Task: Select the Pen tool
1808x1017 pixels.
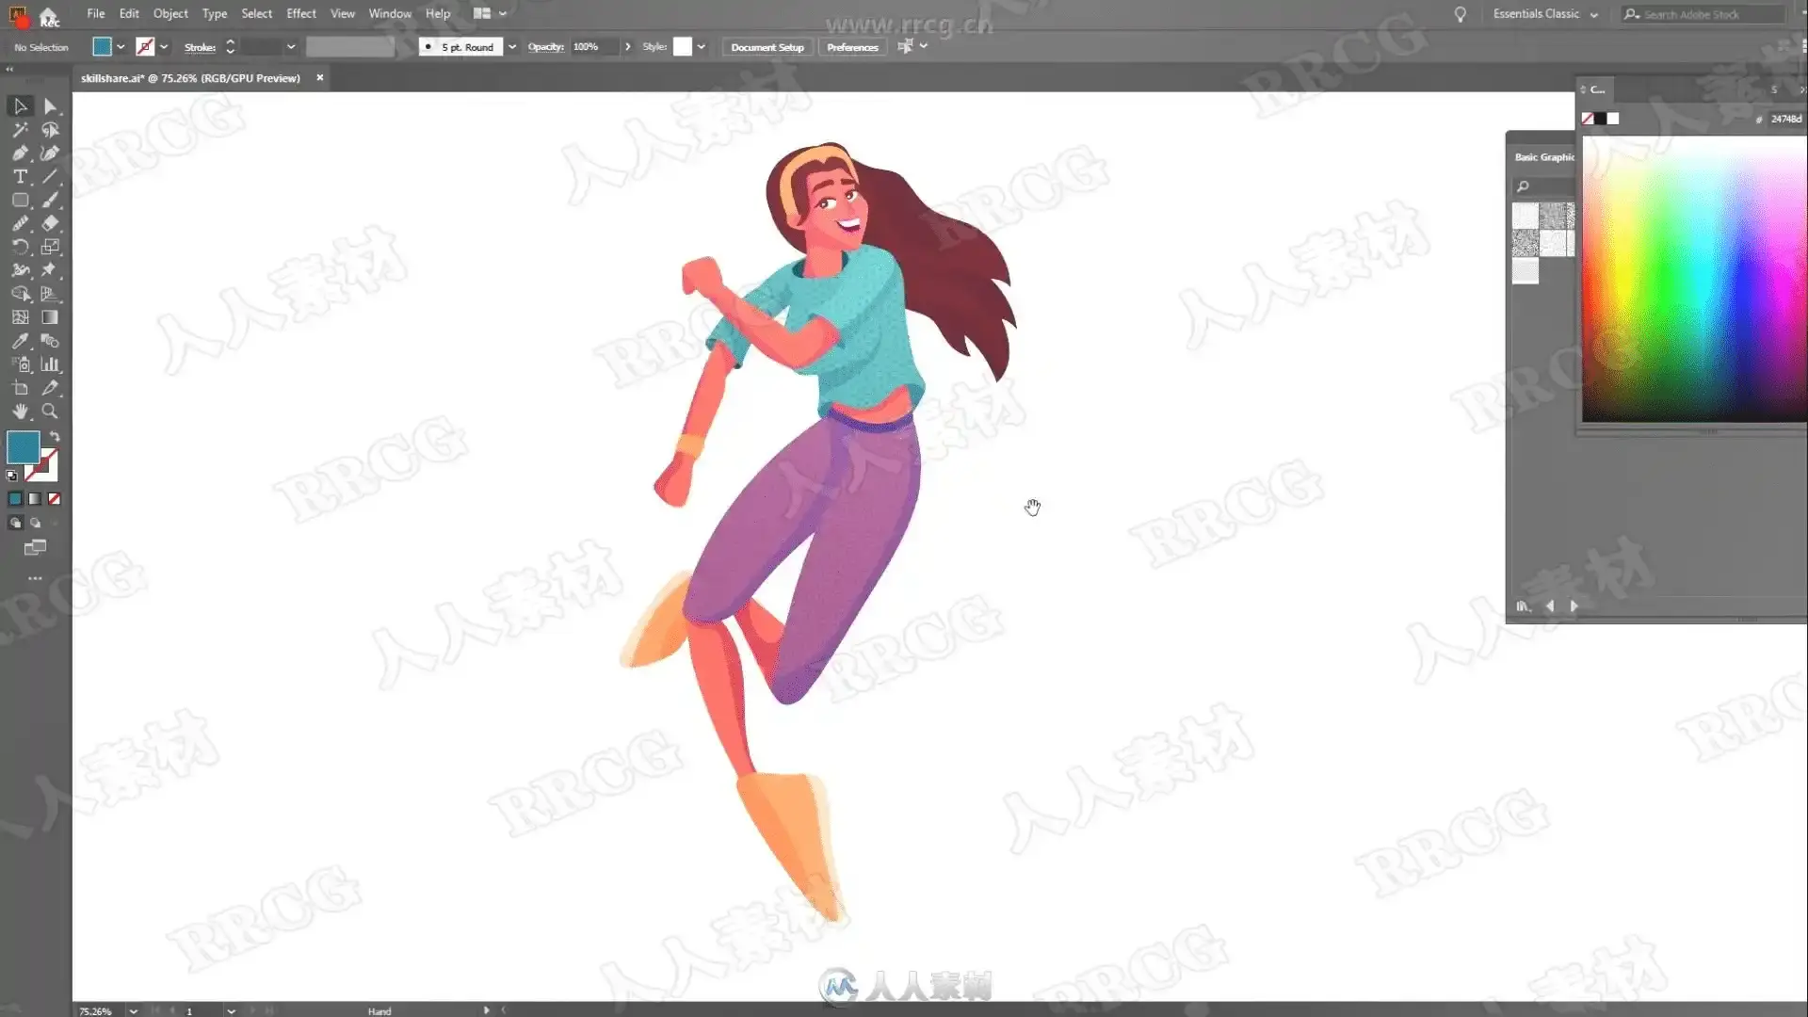Action: click(x=20, y=153)
